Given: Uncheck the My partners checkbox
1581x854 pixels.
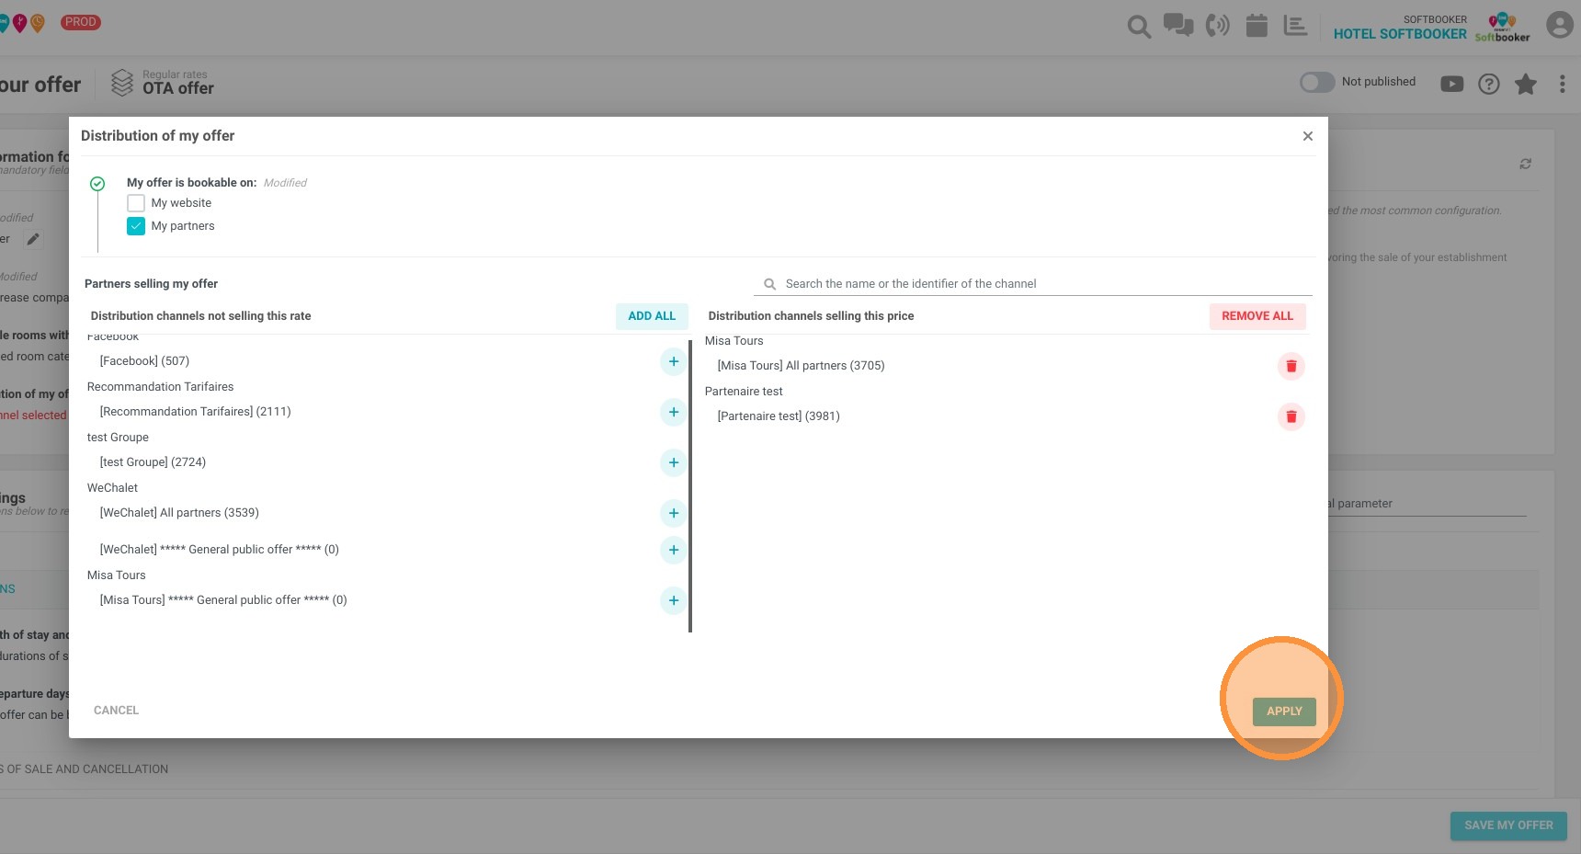Looking at the screenshot, I should [136, 226].
